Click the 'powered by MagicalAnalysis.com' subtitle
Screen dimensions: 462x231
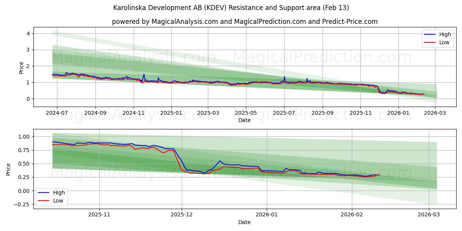(x=245, y=22)
